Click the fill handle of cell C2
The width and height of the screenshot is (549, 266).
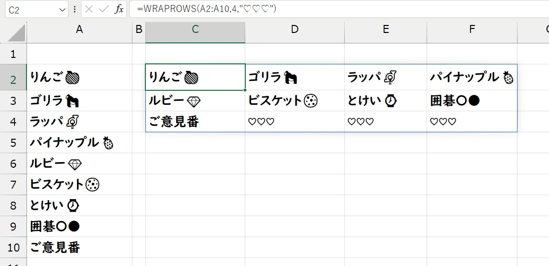(x=245, y=90)
